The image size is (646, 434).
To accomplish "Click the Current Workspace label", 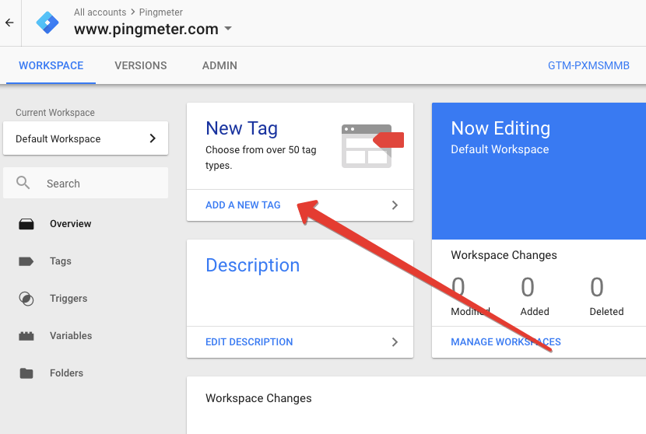I will (x=55, y=113).
